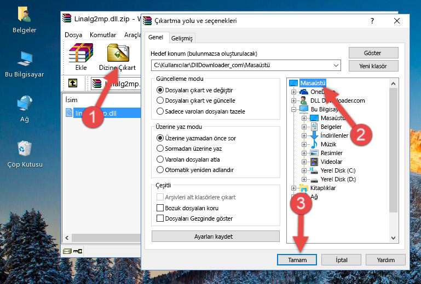Open the Hedef konum path dropdown
The height and width of the screenshot is (284, 421).
click(x=336, y=66)
